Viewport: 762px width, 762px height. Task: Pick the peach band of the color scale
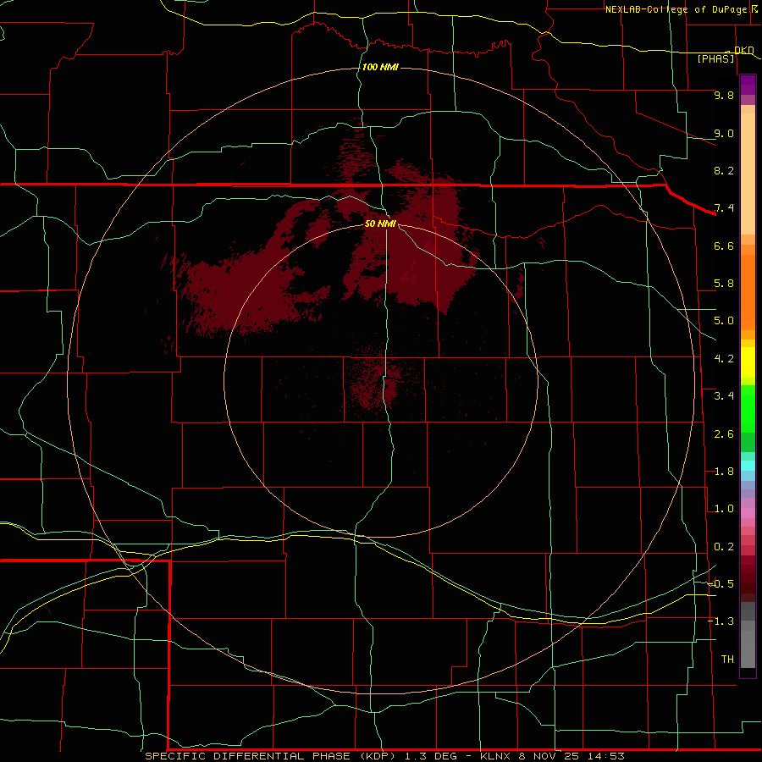point(748,174)
